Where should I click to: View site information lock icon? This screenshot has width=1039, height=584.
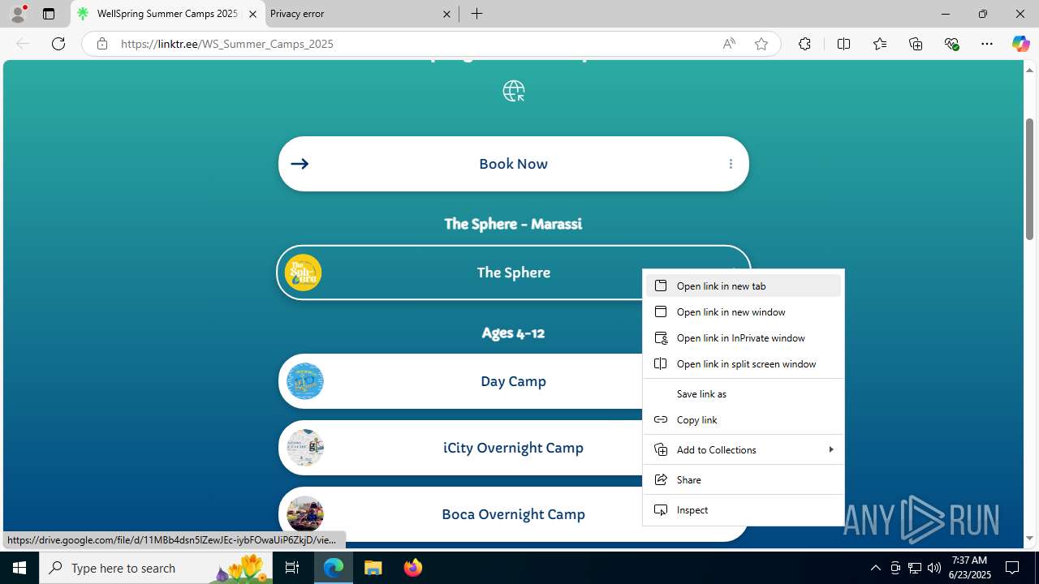102,44
